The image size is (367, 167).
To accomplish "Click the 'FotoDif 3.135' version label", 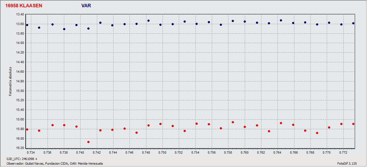I will pyautogui.click(x=347, y=164).
